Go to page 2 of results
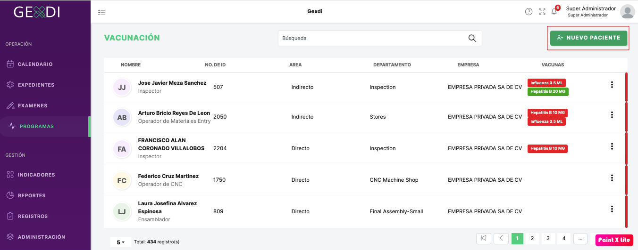638x250 pixels. pos(532,238)
